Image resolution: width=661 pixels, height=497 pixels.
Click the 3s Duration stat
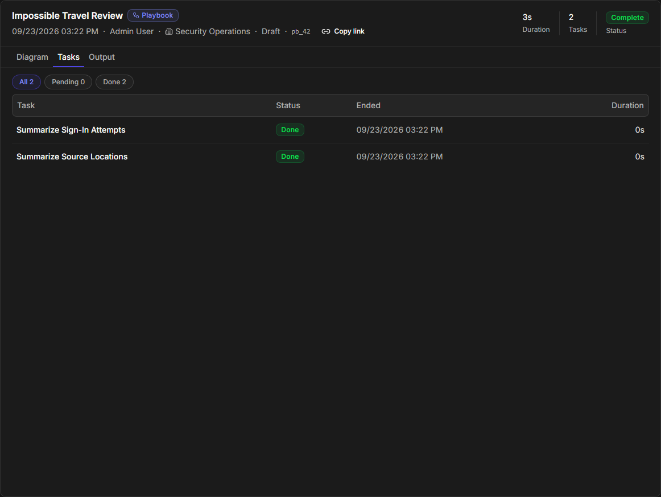click(x=536, y=23)
